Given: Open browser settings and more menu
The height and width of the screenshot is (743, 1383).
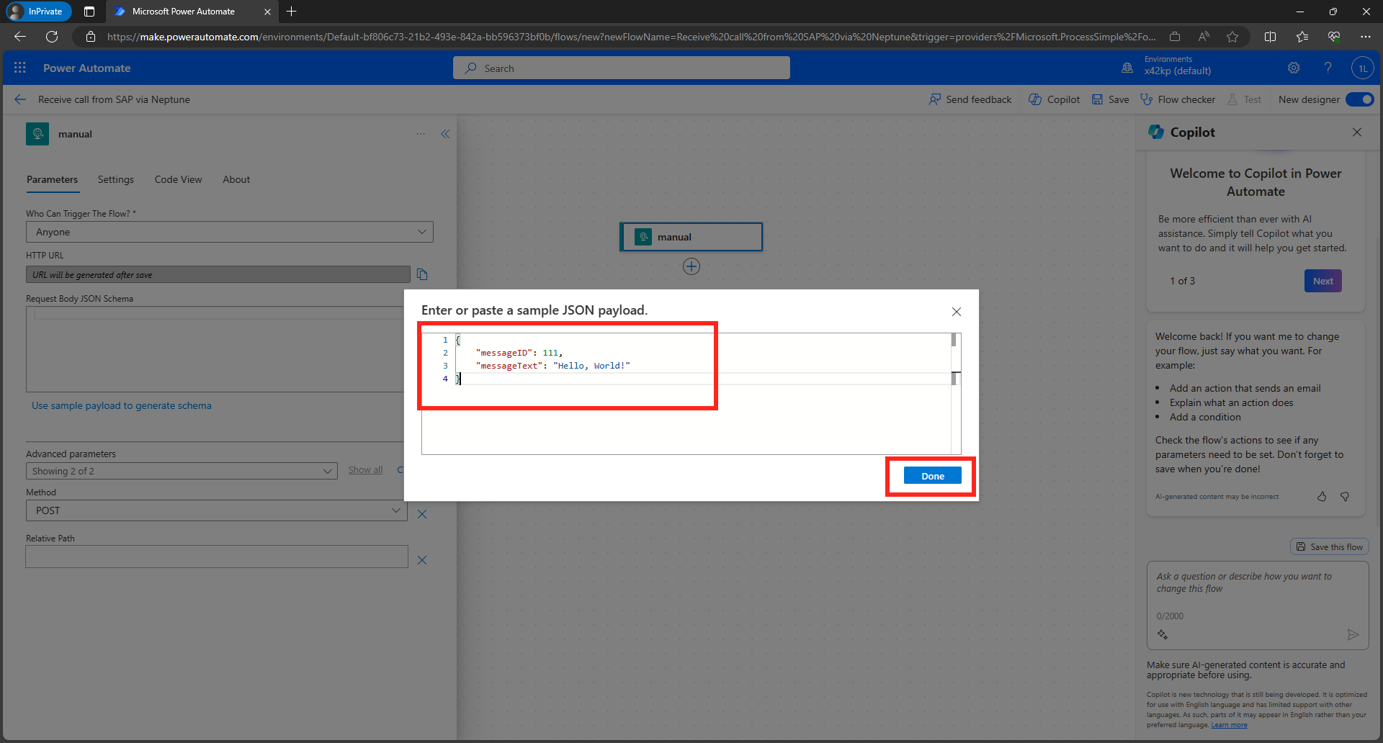Looking at the screenshot, I should coord(1366,37).
